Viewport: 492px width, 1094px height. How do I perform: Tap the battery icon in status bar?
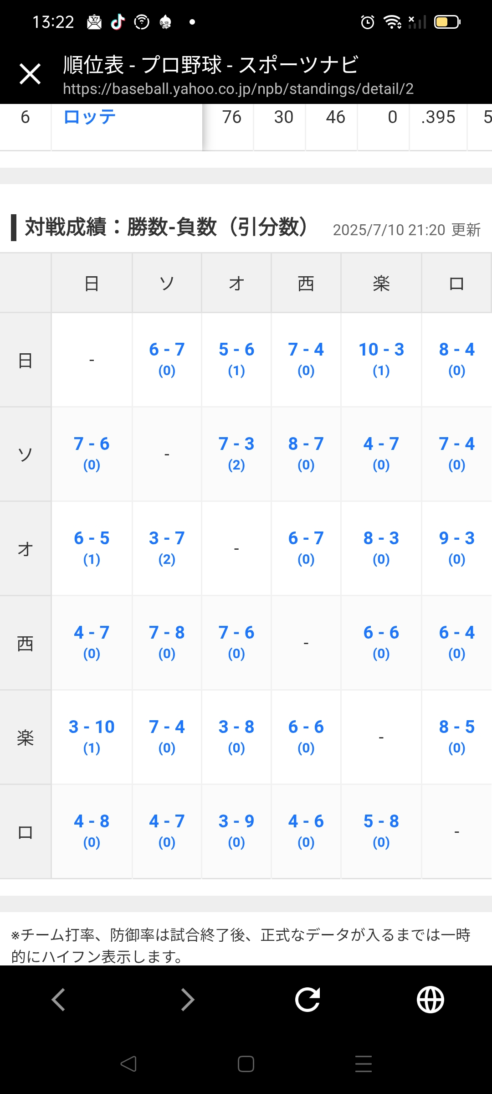[x=447, y=22]
